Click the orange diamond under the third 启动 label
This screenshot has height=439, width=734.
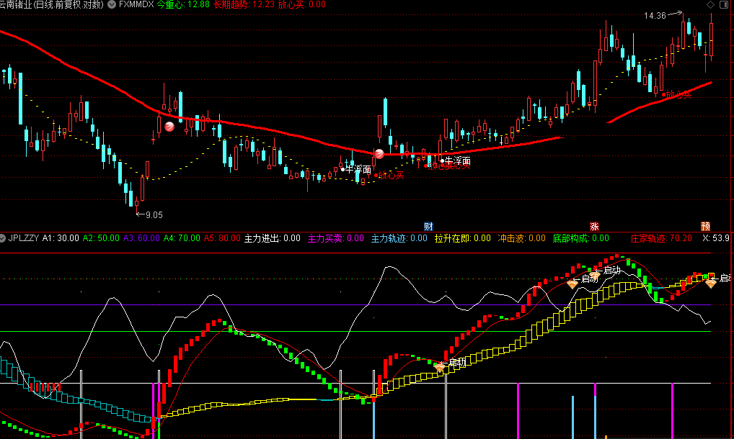tap(595, 276)
